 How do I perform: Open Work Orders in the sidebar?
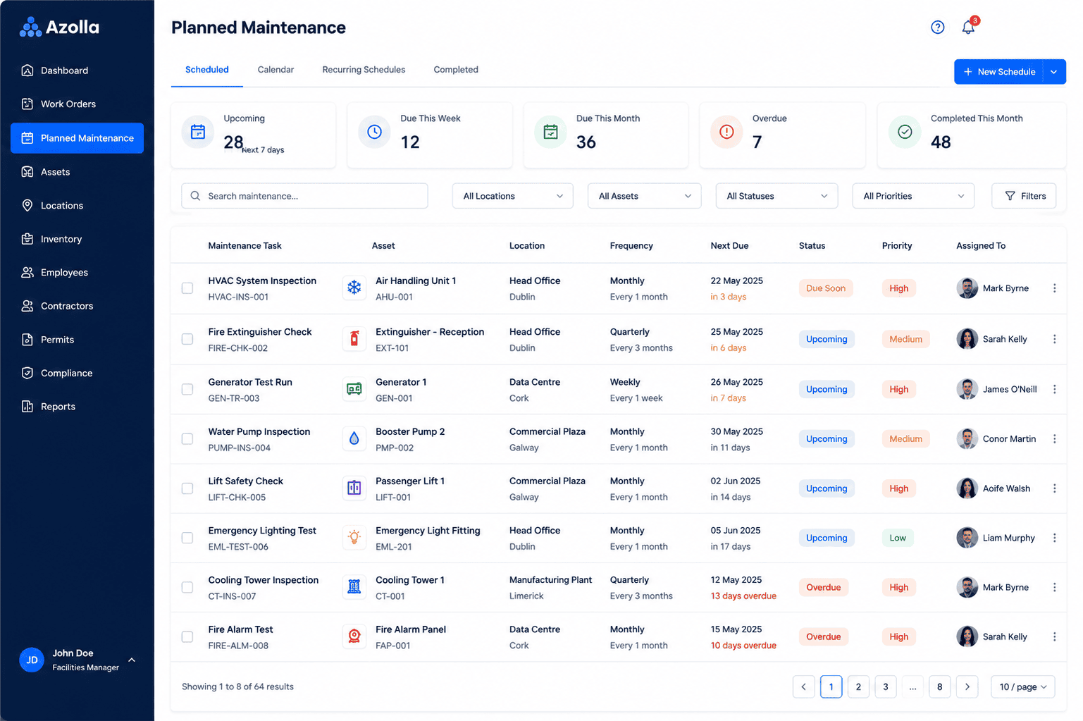pyautogui.click(x=77, y=104)
